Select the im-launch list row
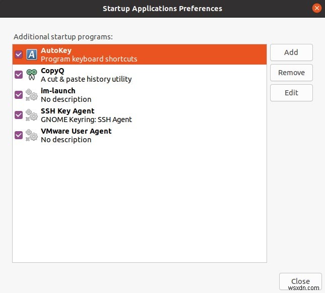This screenshot has width=325, height=293. tap(140, 95)
